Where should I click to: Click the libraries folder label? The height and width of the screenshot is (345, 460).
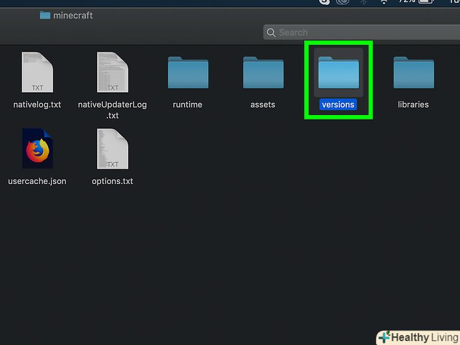coord(413,105)
